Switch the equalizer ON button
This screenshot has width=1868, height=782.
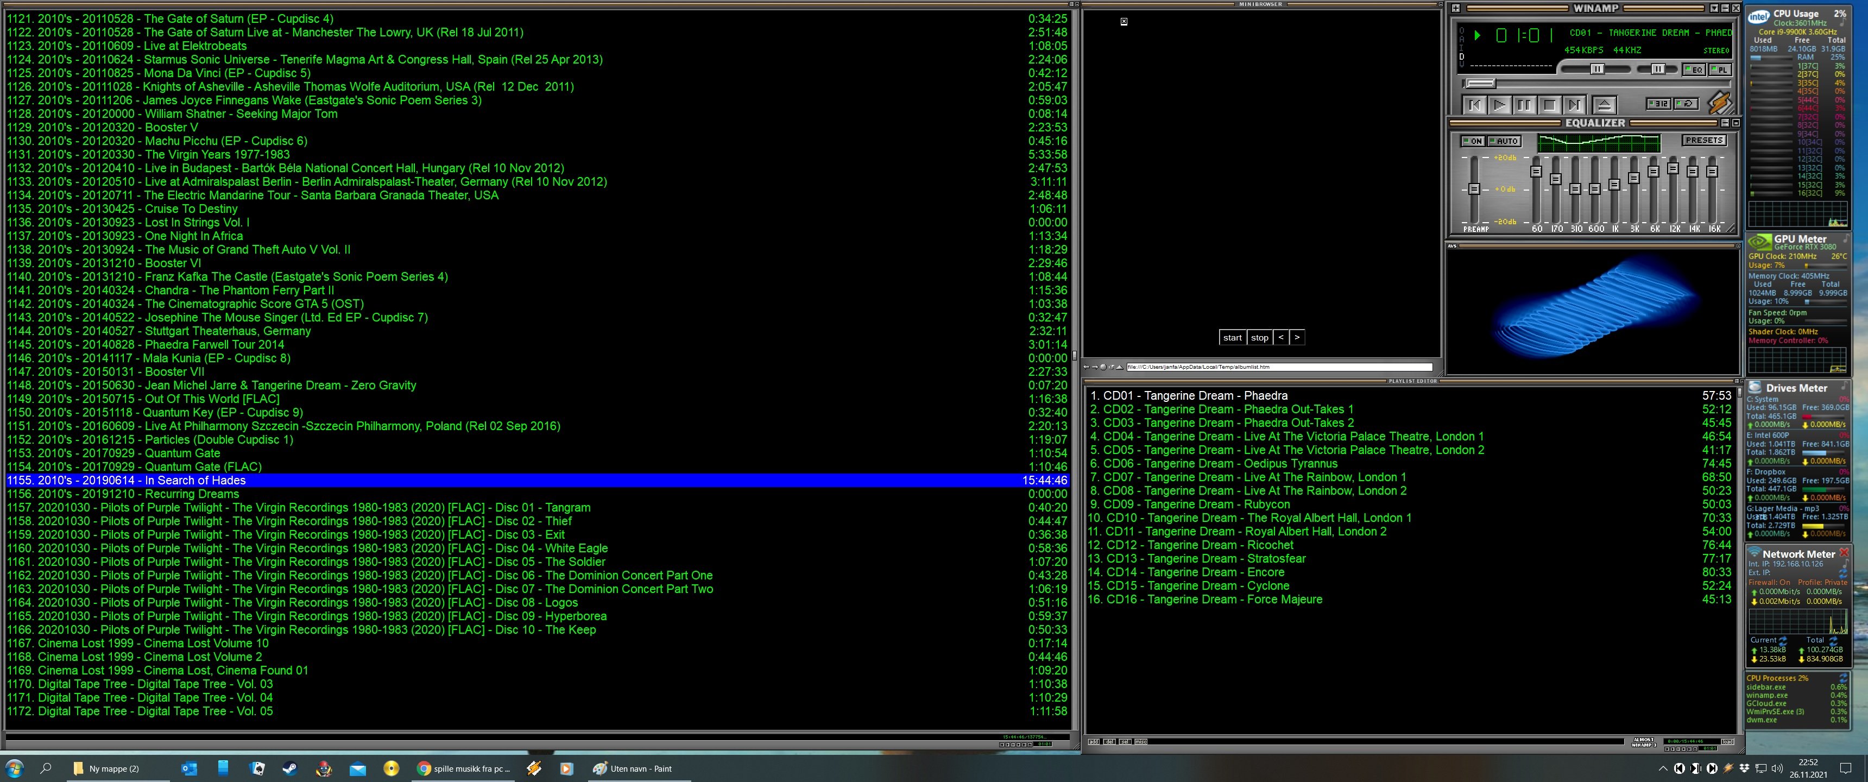1473,141
